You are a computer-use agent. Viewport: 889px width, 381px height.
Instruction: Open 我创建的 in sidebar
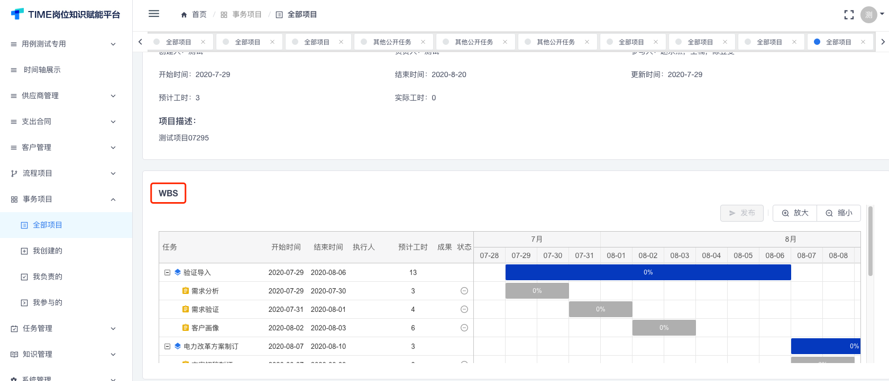[66, 251]
